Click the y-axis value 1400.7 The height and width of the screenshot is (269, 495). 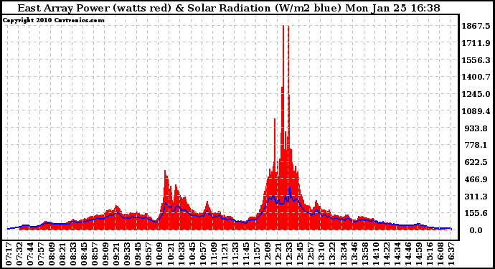[x=476, y=77]
